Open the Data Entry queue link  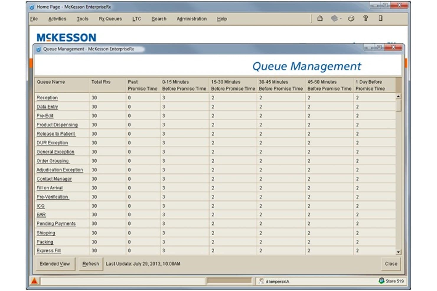47,107
